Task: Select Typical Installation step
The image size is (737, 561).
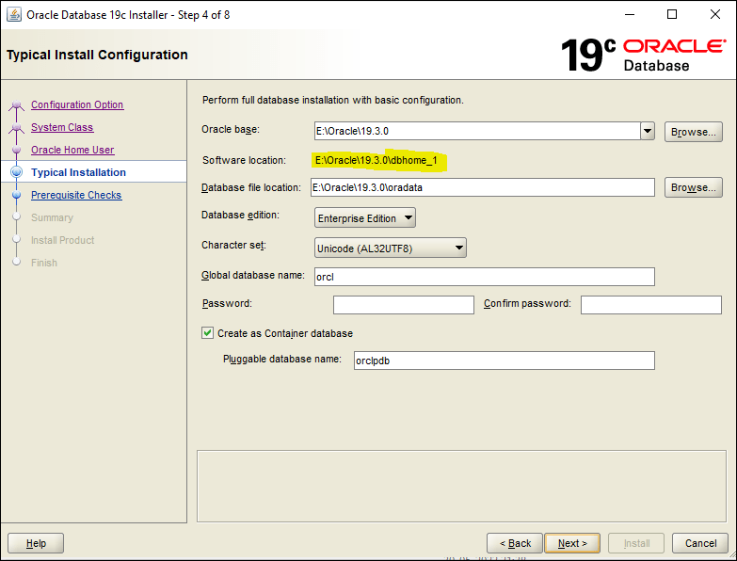Action: tap(78, 172)
